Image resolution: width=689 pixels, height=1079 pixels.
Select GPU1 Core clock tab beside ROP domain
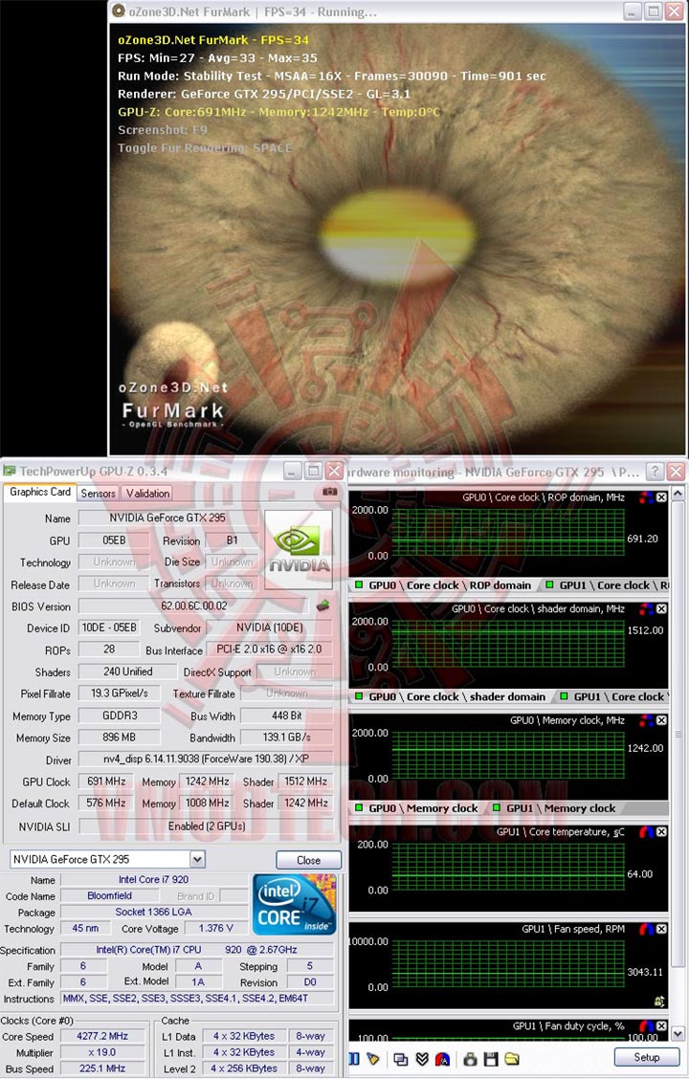coord(606,585)
